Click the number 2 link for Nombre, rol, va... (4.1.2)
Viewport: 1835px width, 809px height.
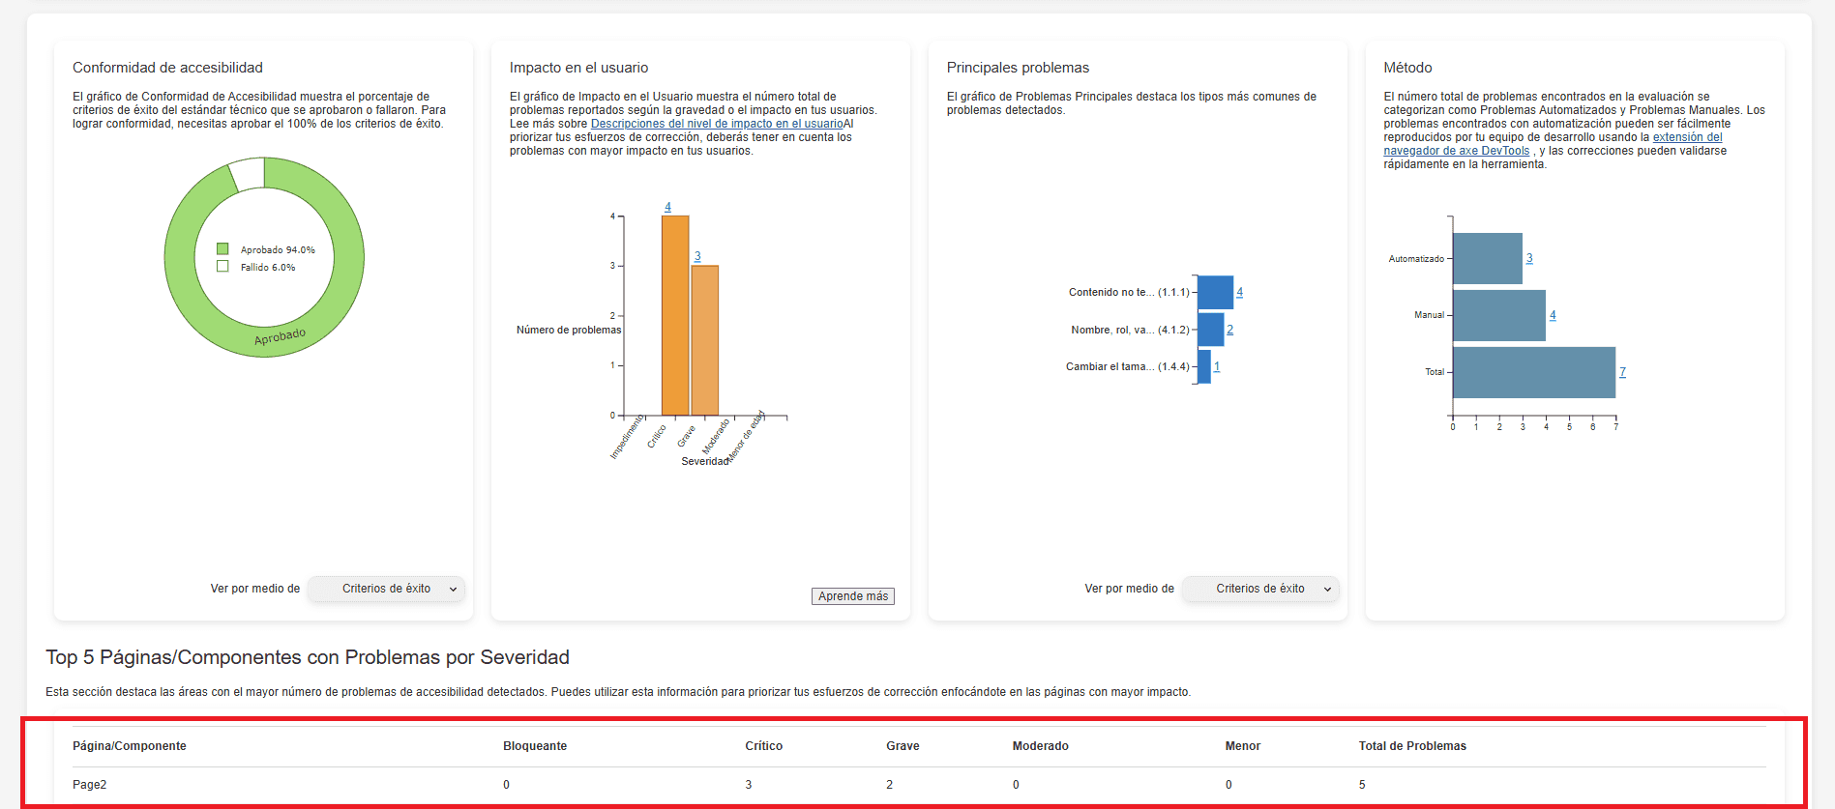tap(1229, 330)
